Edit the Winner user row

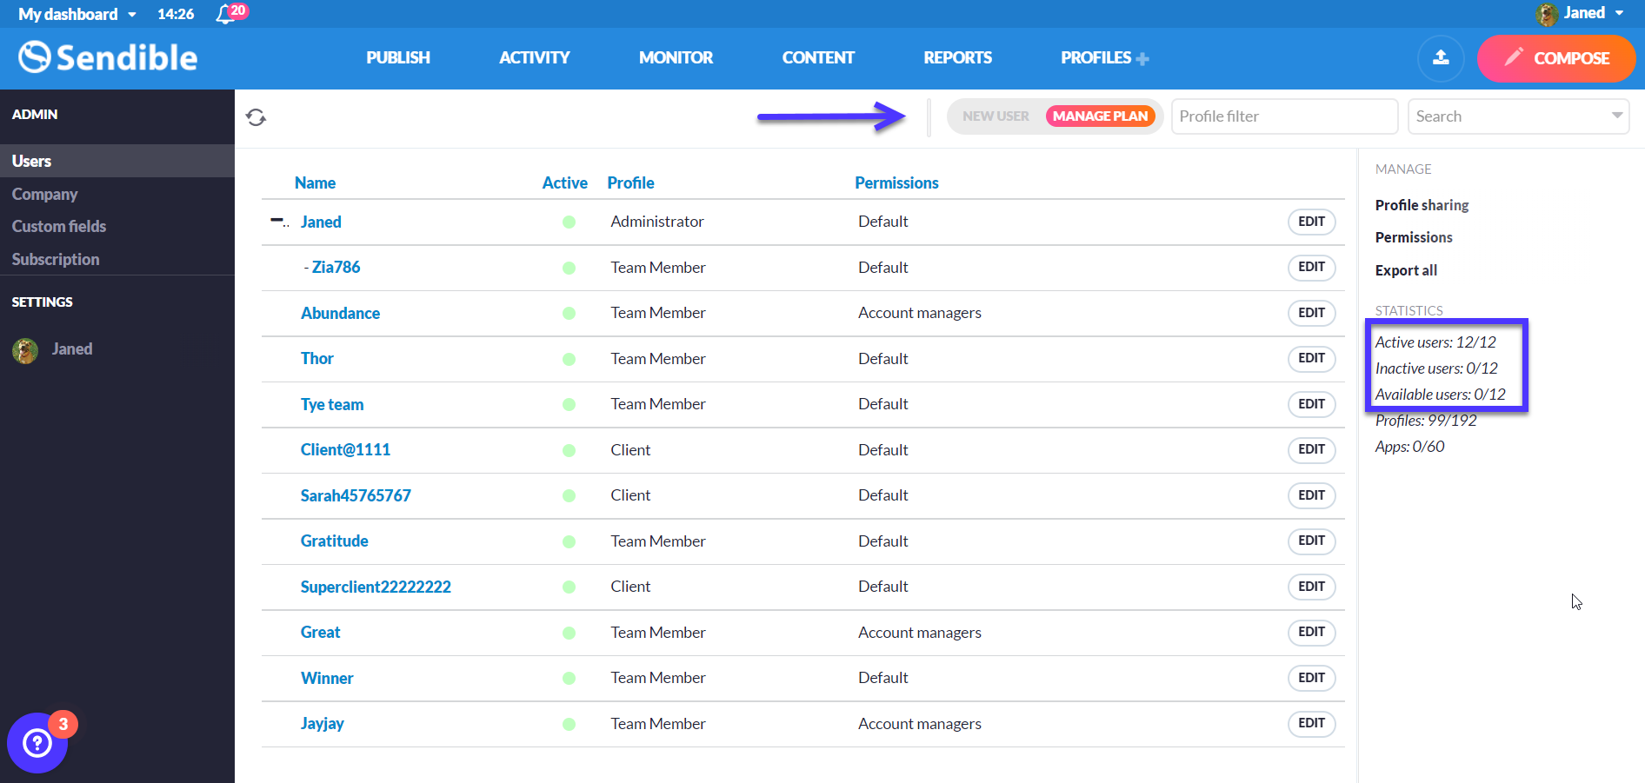click(1311, 678)
